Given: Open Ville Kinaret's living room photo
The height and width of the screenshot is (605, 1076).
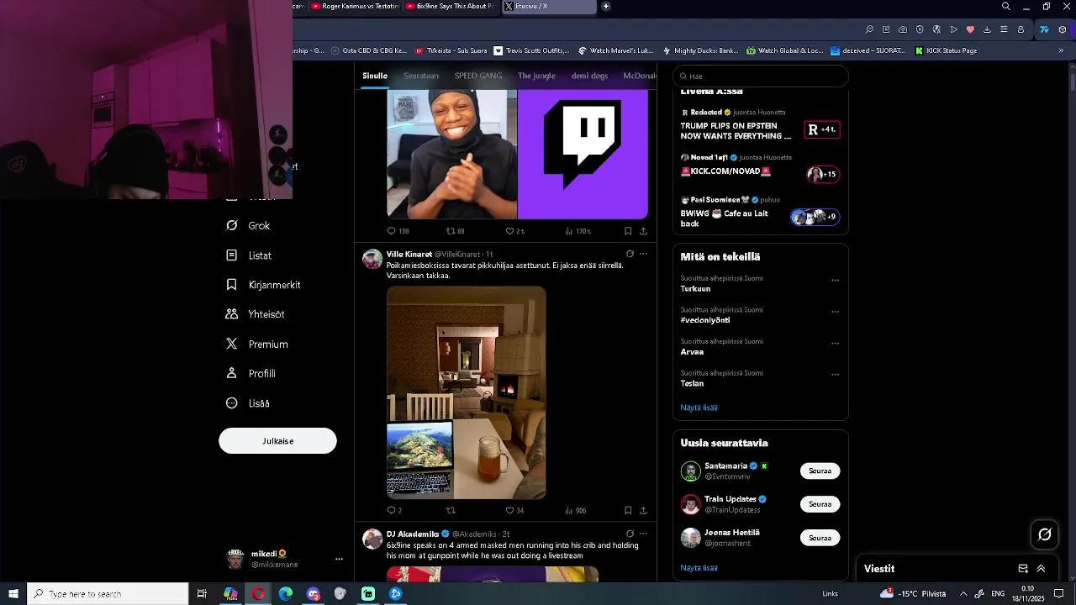Looking at the screenshot, I should 467,392.
